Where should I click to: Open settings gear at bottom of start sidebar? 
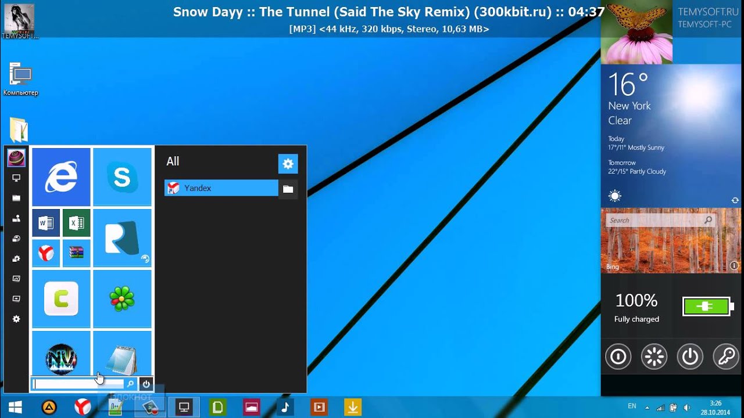(16, 319)
